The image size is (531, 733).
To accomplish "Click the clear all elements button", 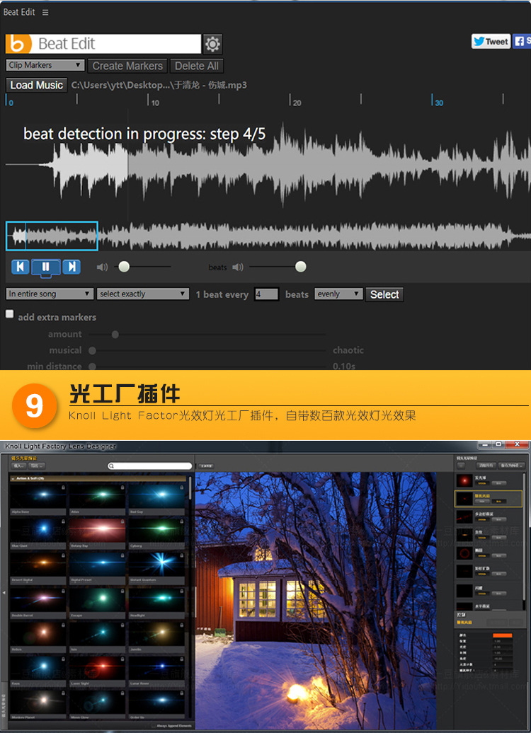I will [x=486, y=466].
